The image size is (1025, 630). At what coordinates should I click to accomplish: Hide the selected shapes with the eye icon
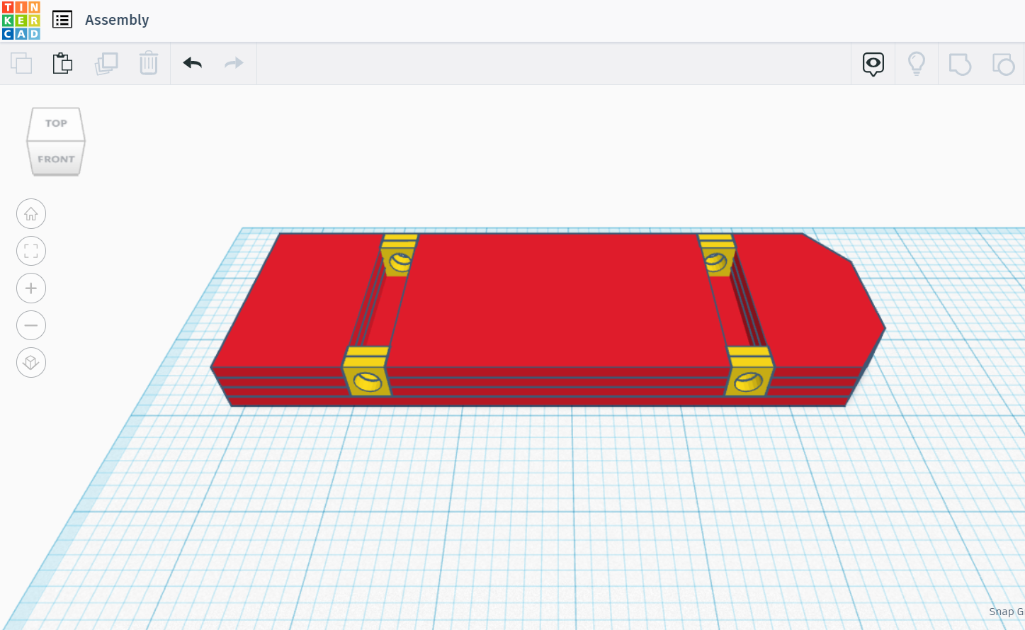[873, 63]
